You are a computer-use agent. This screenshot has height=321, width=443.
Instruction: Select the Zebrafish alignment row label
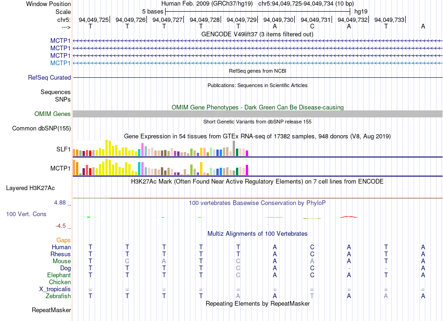point(58,296)
